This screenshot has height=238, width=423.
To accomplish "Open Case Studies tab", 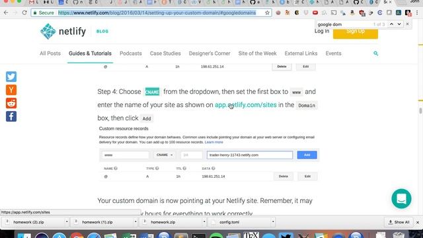I will (x=165, y=54).
